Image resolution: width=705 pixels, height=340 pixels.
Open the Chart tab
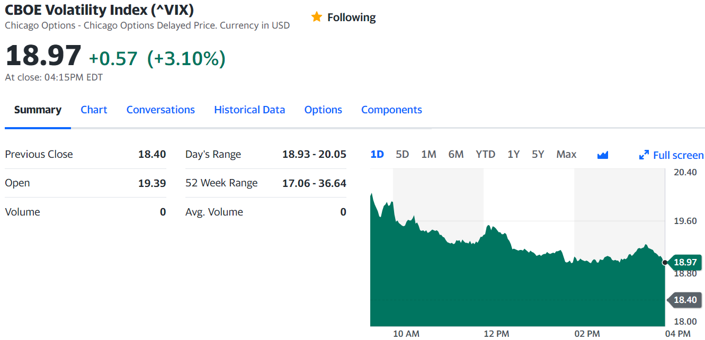pos(94,110)
